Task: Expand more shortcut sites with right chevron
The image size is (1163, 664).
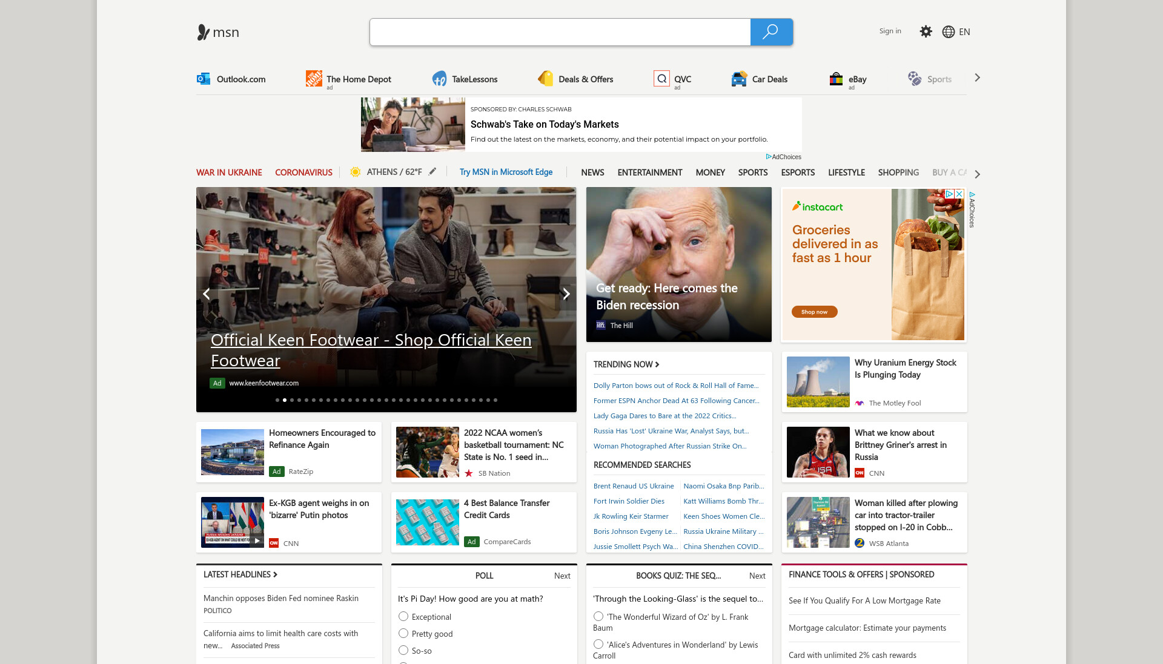Action: click(977, 77)
